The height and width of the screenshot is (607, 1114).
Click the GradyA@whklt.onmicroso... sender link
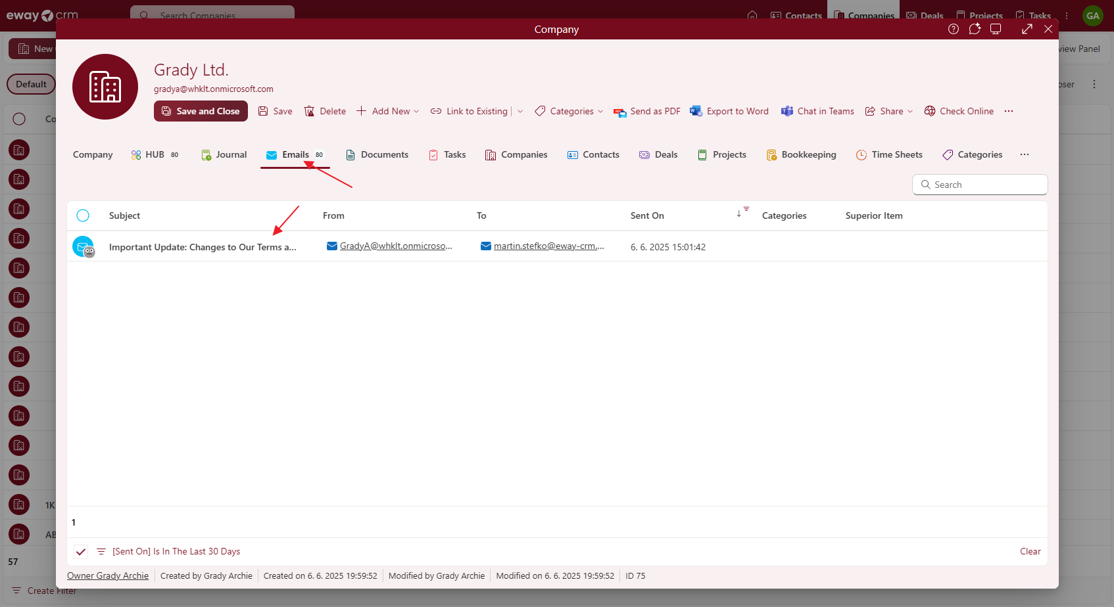(x=396, y=246)
